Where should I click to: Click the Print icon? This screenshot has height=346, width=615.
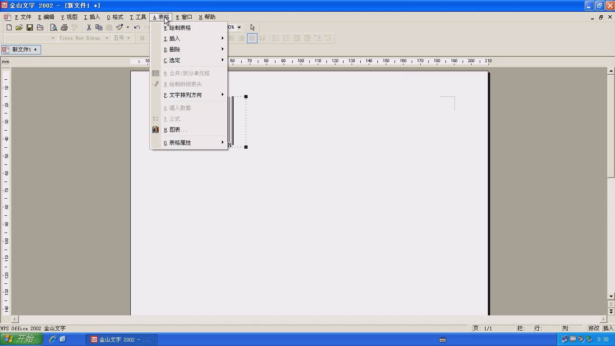pyautogui.click(x=64, y=27)
